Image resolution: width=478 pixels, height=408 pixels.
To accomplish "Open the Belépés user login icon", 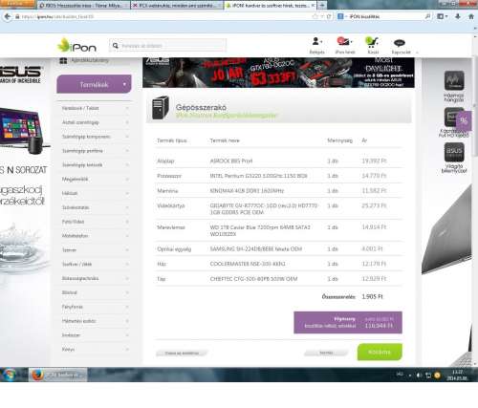I will (316, 41).
